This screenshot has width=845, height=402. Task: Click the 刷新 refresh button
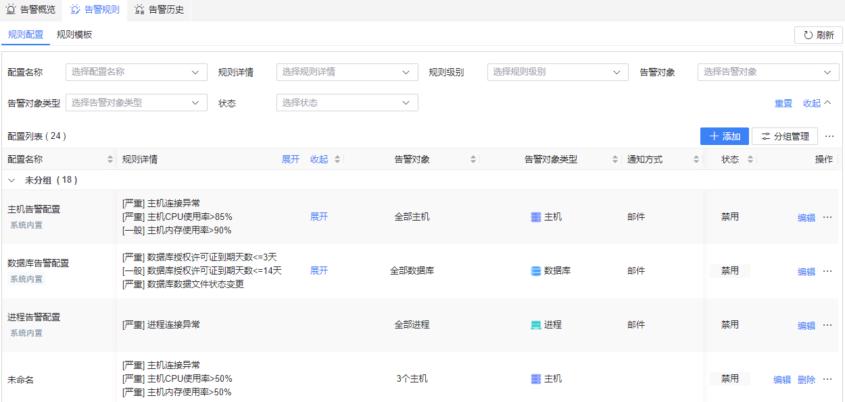tap(818, 35)
